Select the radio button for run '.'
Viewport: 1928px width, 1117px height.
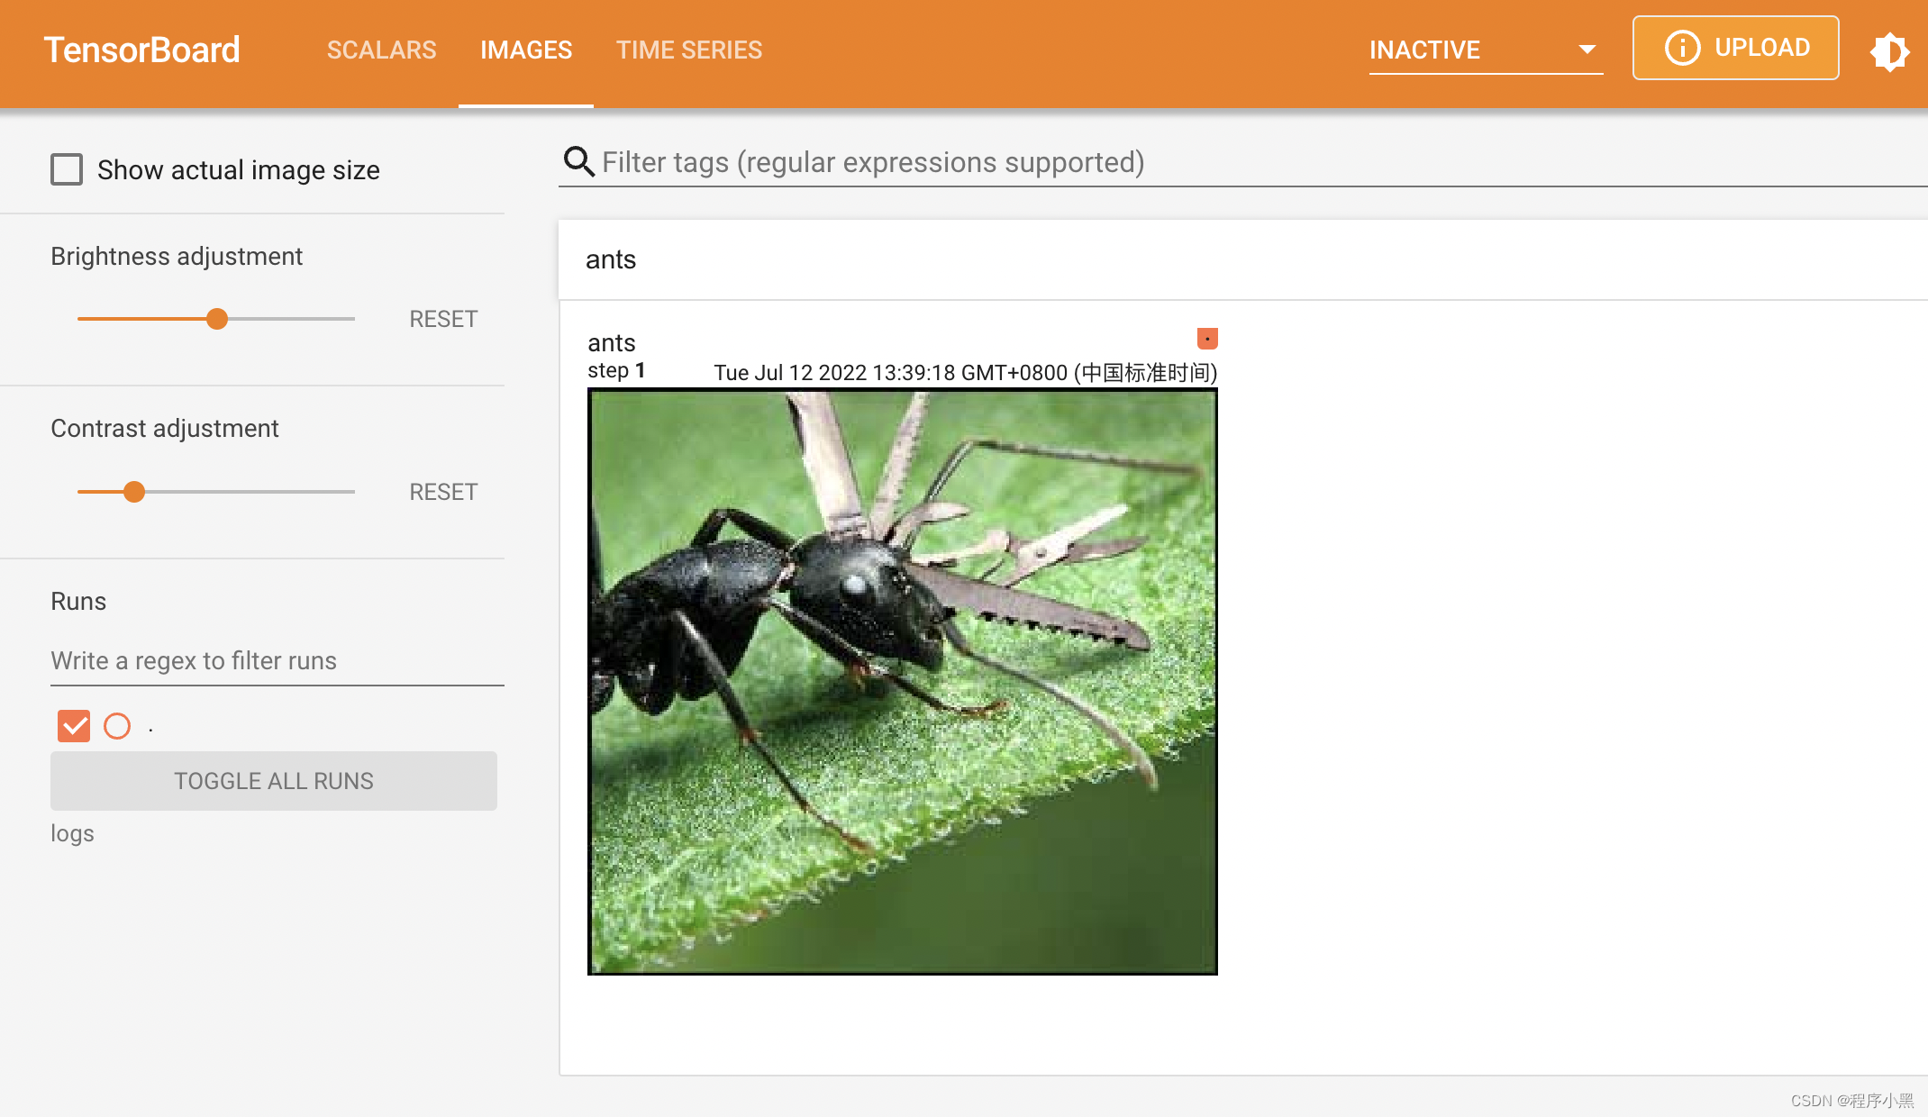click(x=117, y=726)
